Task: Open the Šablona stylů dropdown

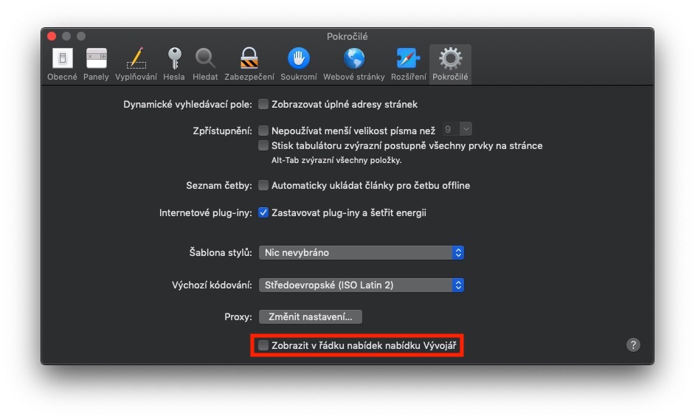Action: [x=362, y=253]
